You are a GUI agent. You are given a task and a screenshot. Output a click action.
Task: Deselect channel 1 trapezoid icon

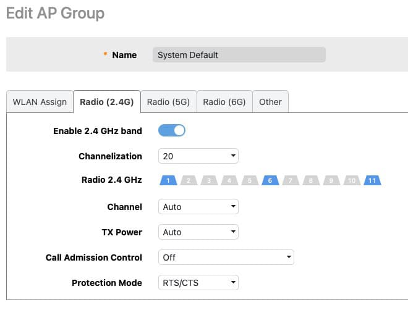click(168, 180)
